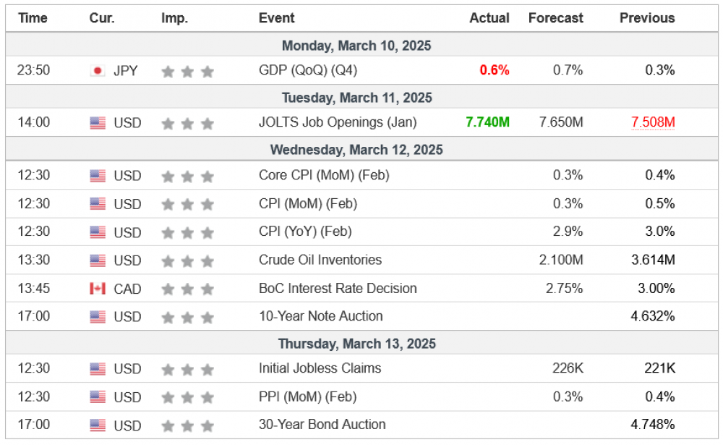Click the Wednesday, March 12, 2025 date header

coord(356,150)
